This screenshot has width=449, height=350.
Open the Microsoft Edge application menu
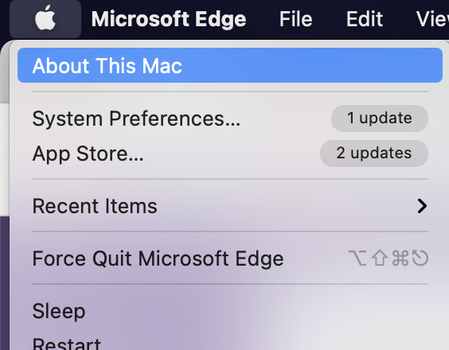tap(169, 19)
